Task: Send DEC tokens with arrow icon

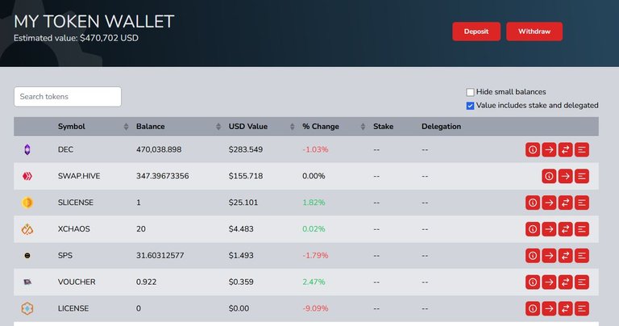Action: pos(549,150)
